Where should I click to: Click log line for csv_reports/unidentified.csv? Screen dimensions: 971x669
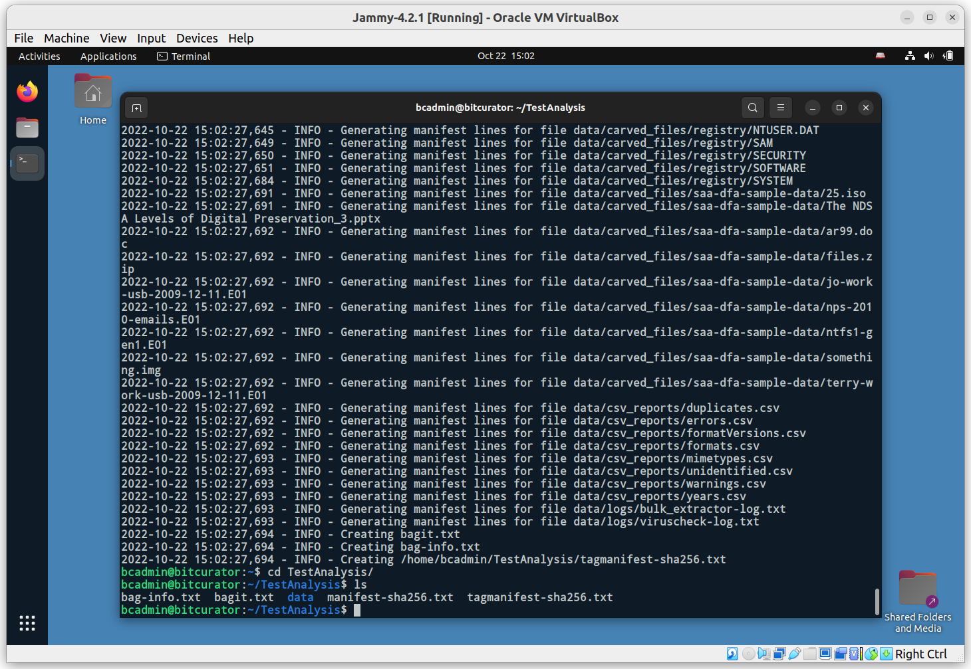pyautogui.click(x=457, y=471)
